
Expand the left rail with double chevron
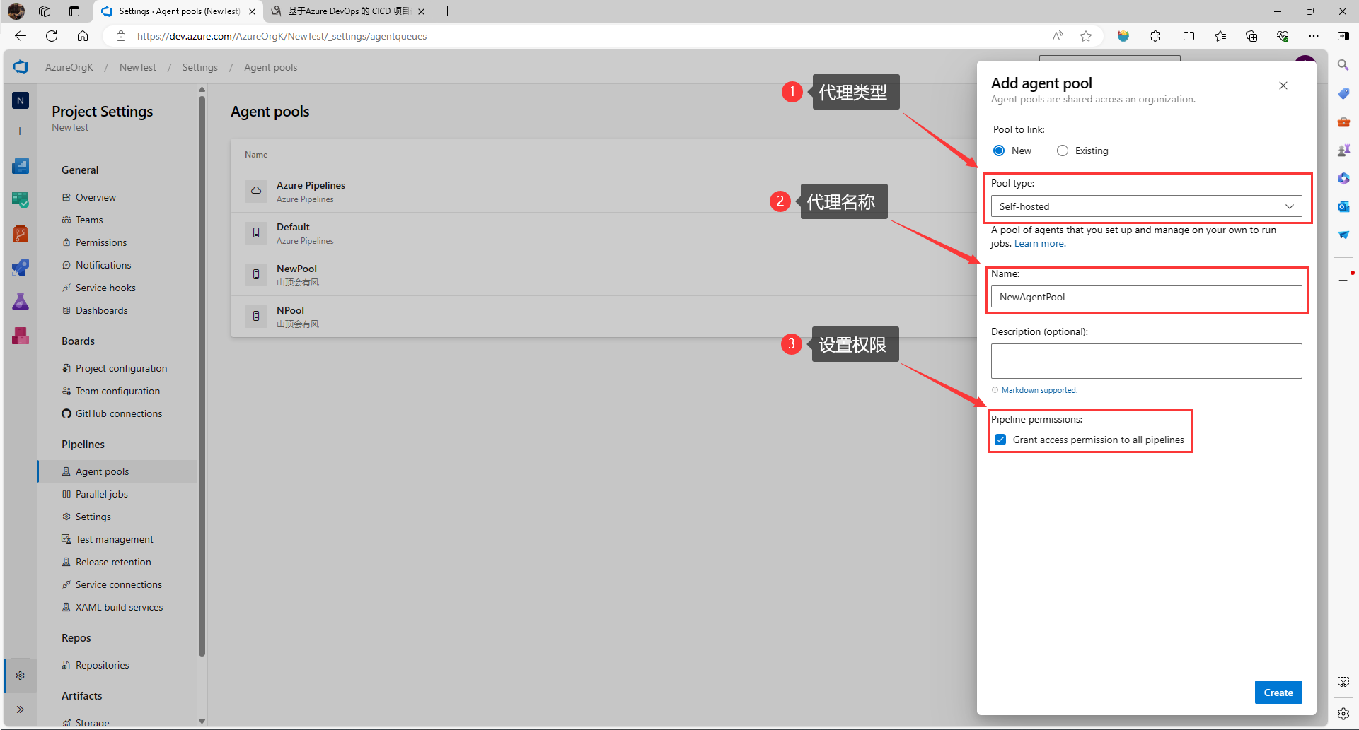(21, 710)
